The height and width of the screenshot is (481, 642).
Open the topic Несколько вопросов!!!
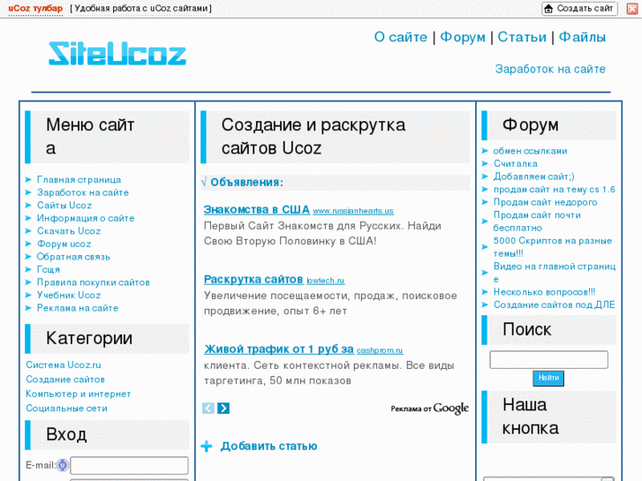pos(545,292)
